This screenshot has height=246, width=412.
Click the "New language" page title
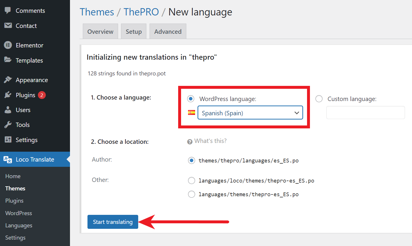pyautogui.click(x=200, y=12)
